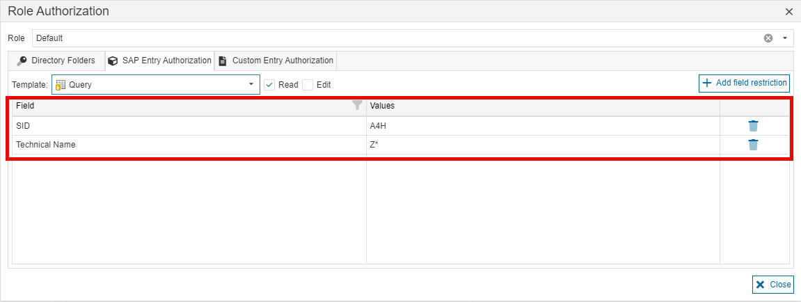Expand the Template Query dropdown
801x302 pixels.
tap(251, 84)
